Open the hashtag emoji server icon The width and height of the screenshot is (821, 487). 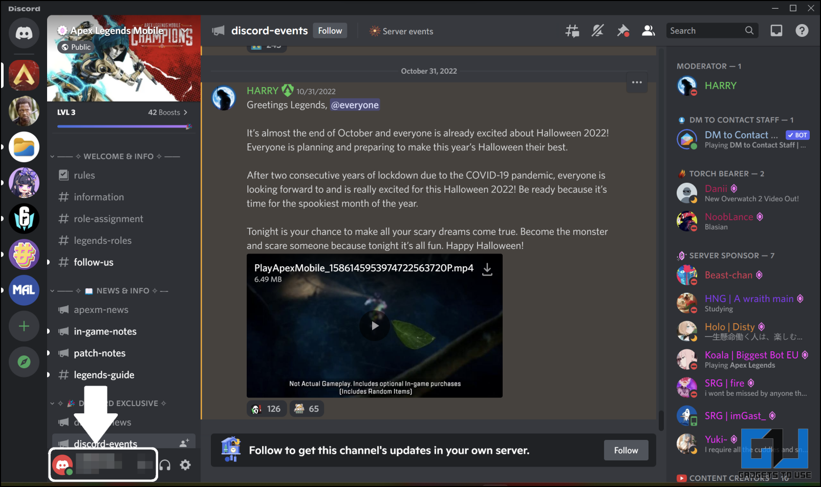24,255
